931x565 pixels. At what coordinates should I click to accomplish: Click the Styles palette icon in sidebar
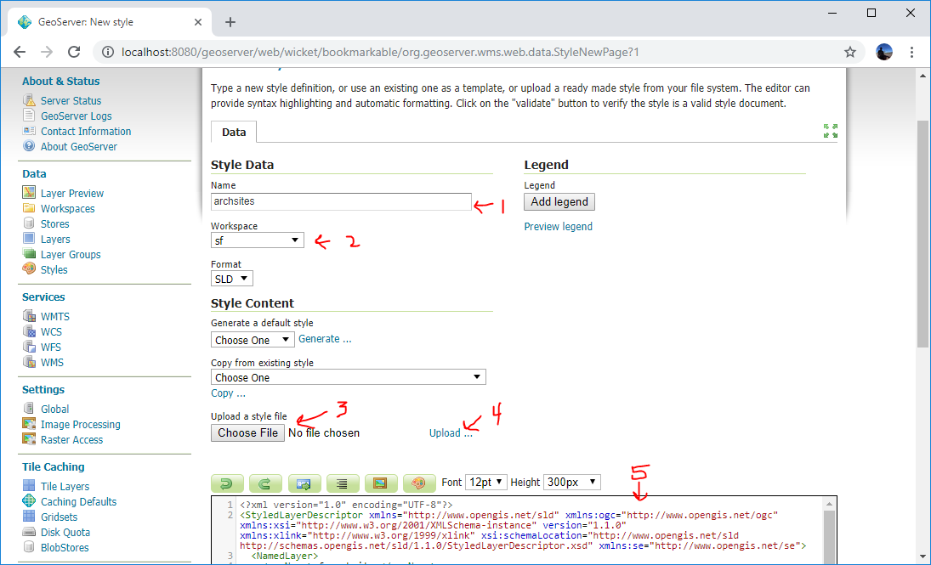click(29, 268)
